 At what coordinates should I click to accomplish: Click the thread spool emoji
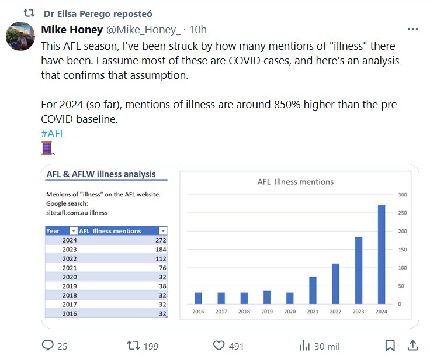pos(48,149)
